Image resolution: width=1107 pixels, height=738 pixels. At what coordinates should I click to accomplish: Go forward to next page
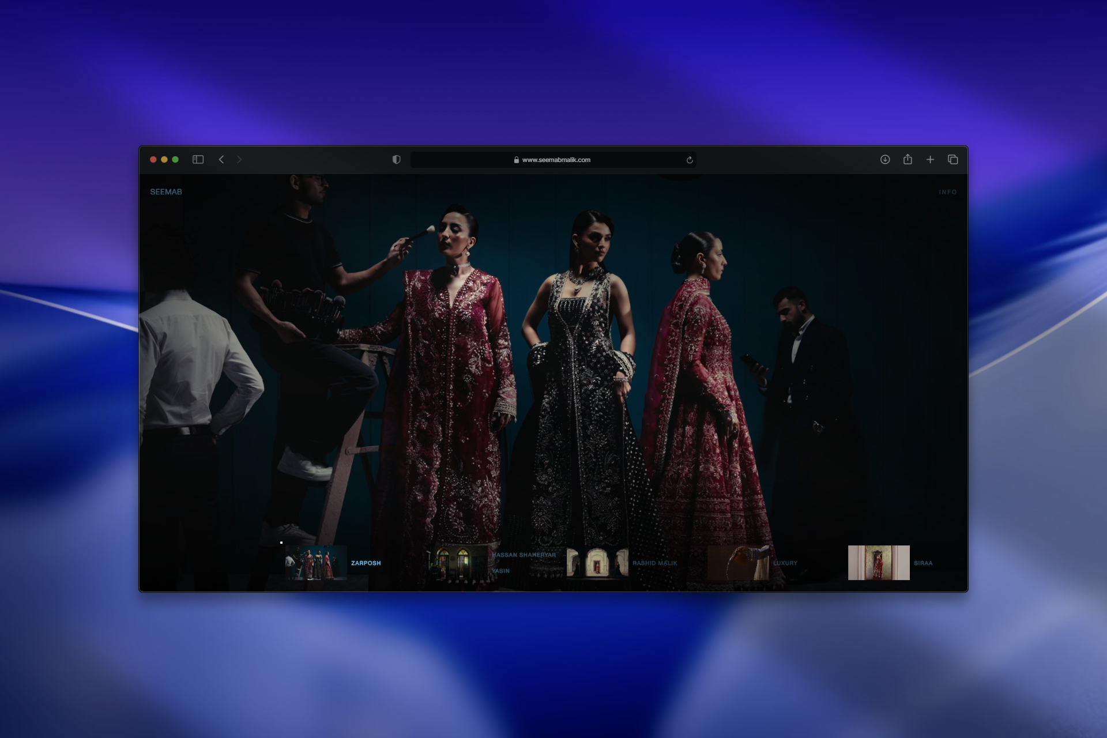[239, 160]
